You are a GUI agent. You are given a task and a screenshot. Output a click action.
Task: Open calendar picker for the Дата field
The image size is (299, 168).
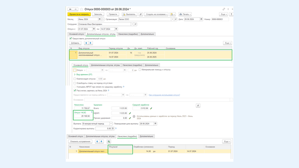pos(201,19)
